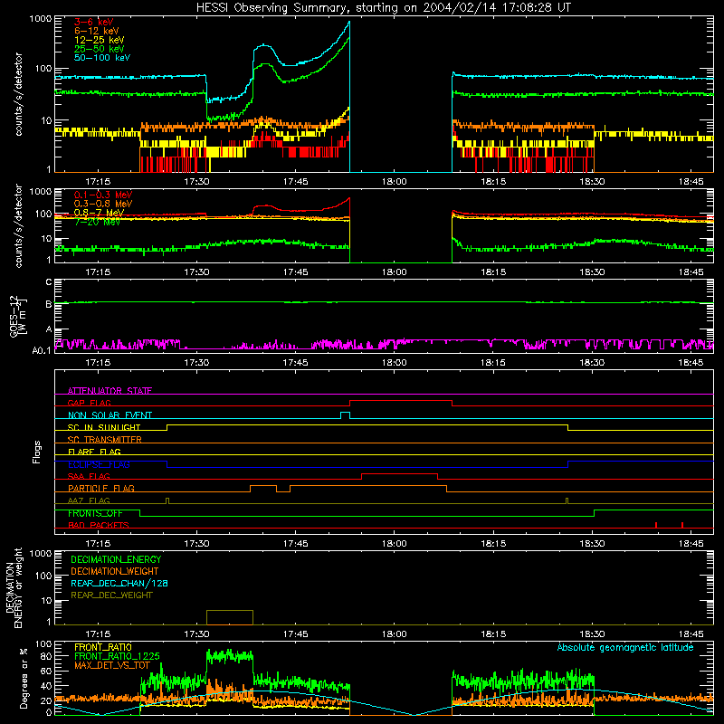724x724 pixels.
Task: Click the C tick label on GOES axis
Action: [49, 281]
